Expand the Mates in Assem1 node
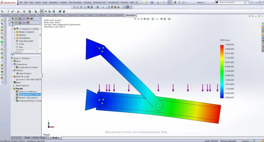Viewport: 264px width, 142px height. pyautogui.click(x=15, y=32)
